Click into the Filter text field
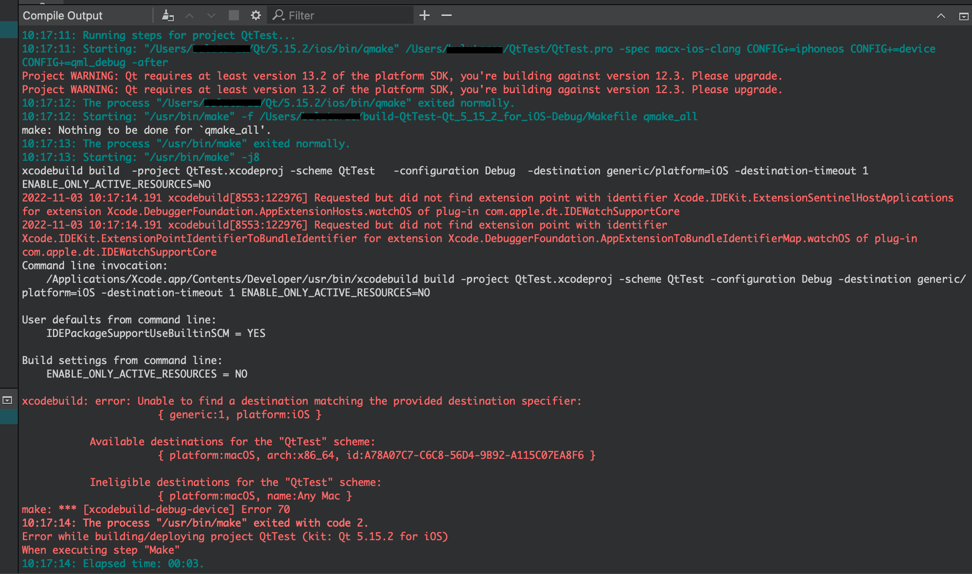The width and height of the screenshot is (972, 574). pos(347,16)
